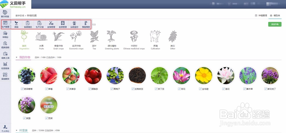Screen dimensions: 286x133
Task: Choose the Chinese medicinal crops category
Action: coord(134,40)
